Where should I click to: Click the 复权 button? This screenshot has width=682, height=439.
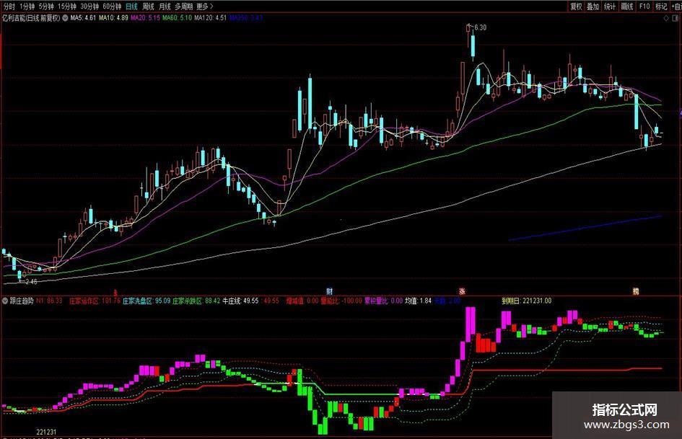pos(577,6)
